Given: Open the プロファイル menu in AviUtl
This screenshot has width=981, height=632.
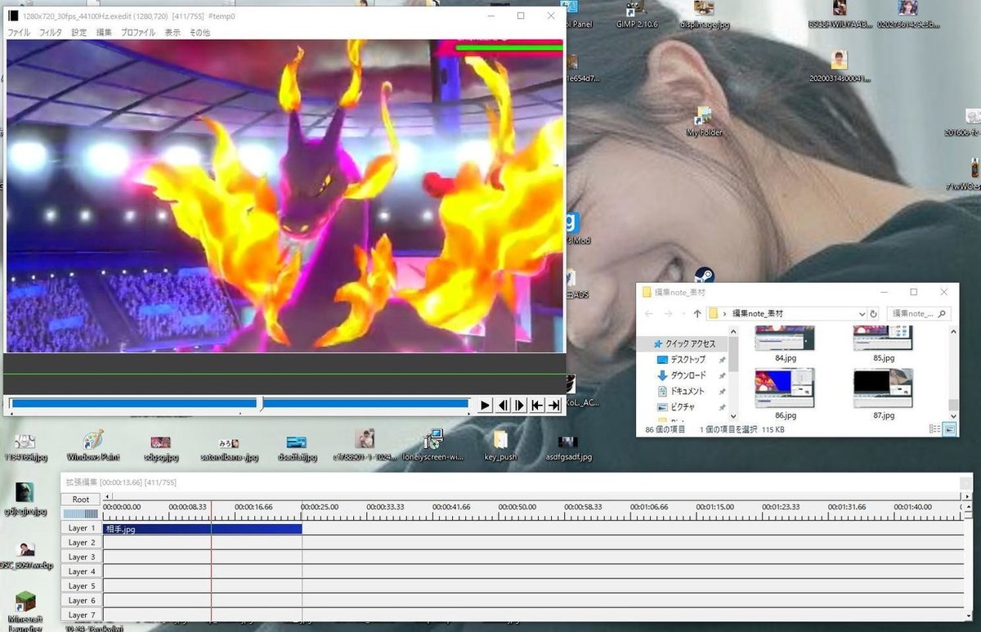Looking at the screenshot, I should coord(138,33).
